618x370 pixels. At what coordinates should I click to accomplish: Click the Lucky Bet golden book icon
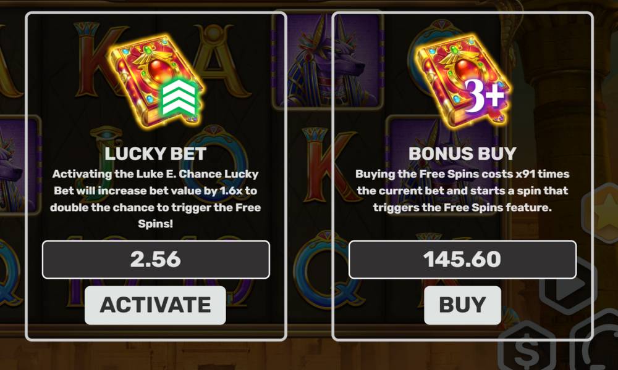click(156, 81)
